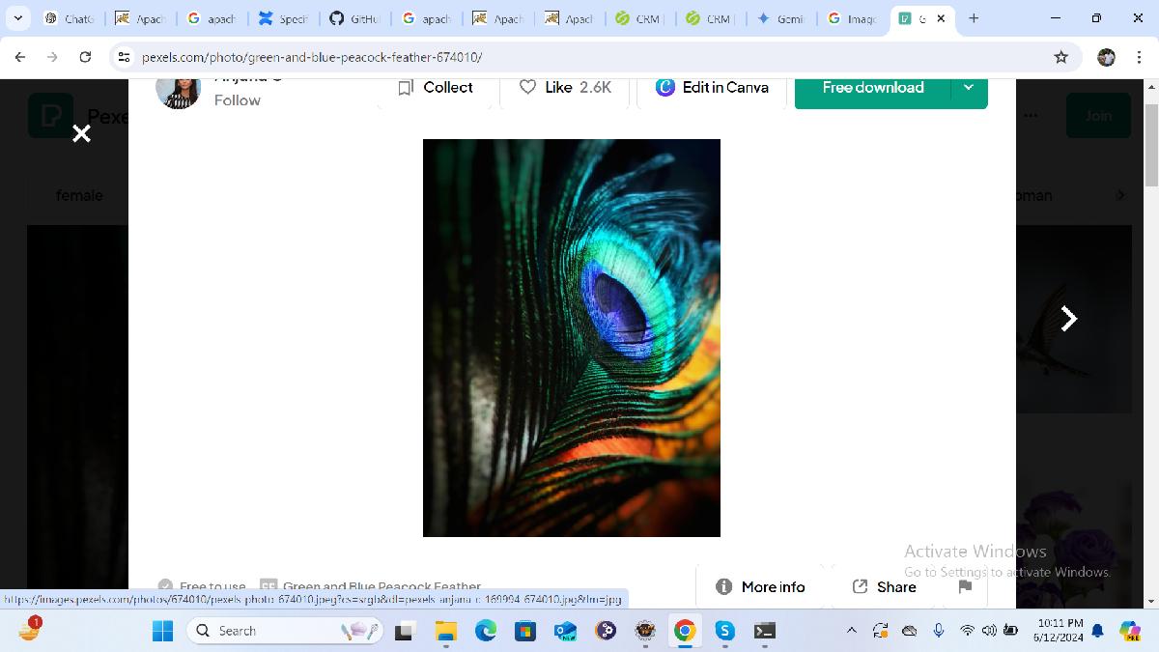This screenshot has width=1159, height=652.
Task: Open a new browser tab
Action: (x=974, y=18)
